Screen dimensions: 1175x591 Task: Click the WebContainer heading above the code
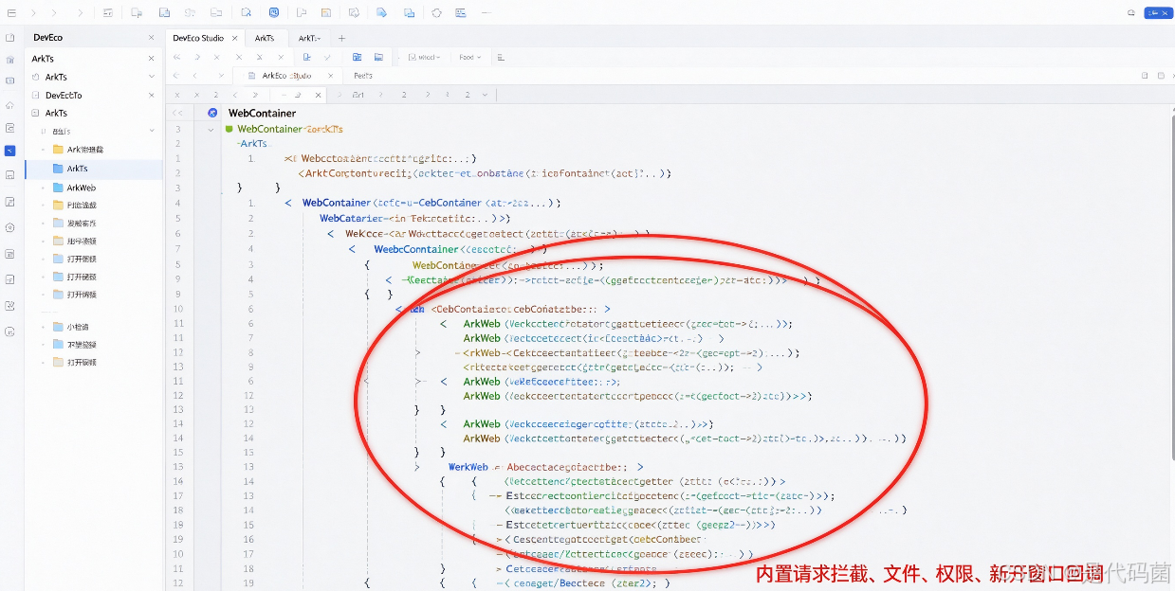coord(262,113)
